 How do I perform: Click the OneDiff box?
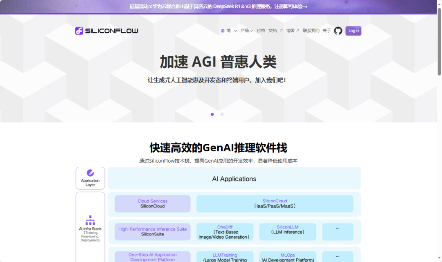coord(225,232)
